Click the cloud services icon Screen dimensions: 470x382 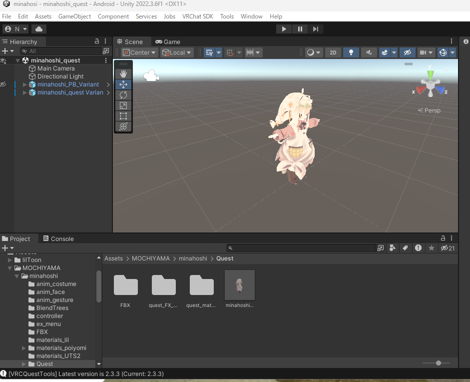[x=39, y=29]
